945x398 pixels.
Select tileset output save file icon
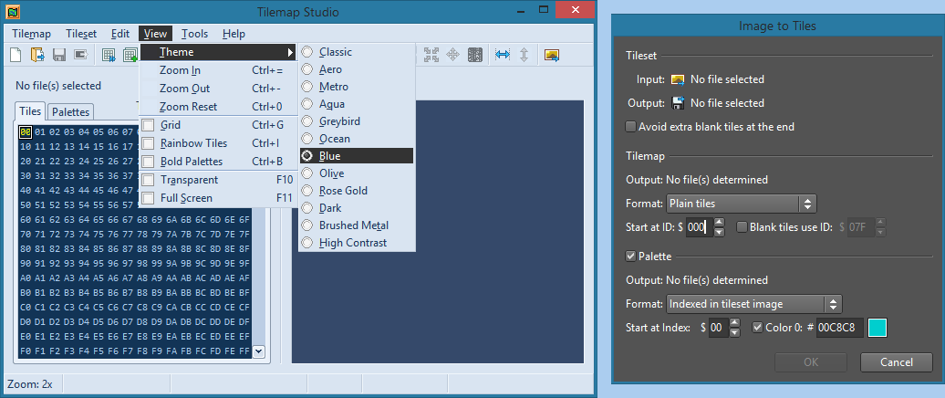point(678,103)
